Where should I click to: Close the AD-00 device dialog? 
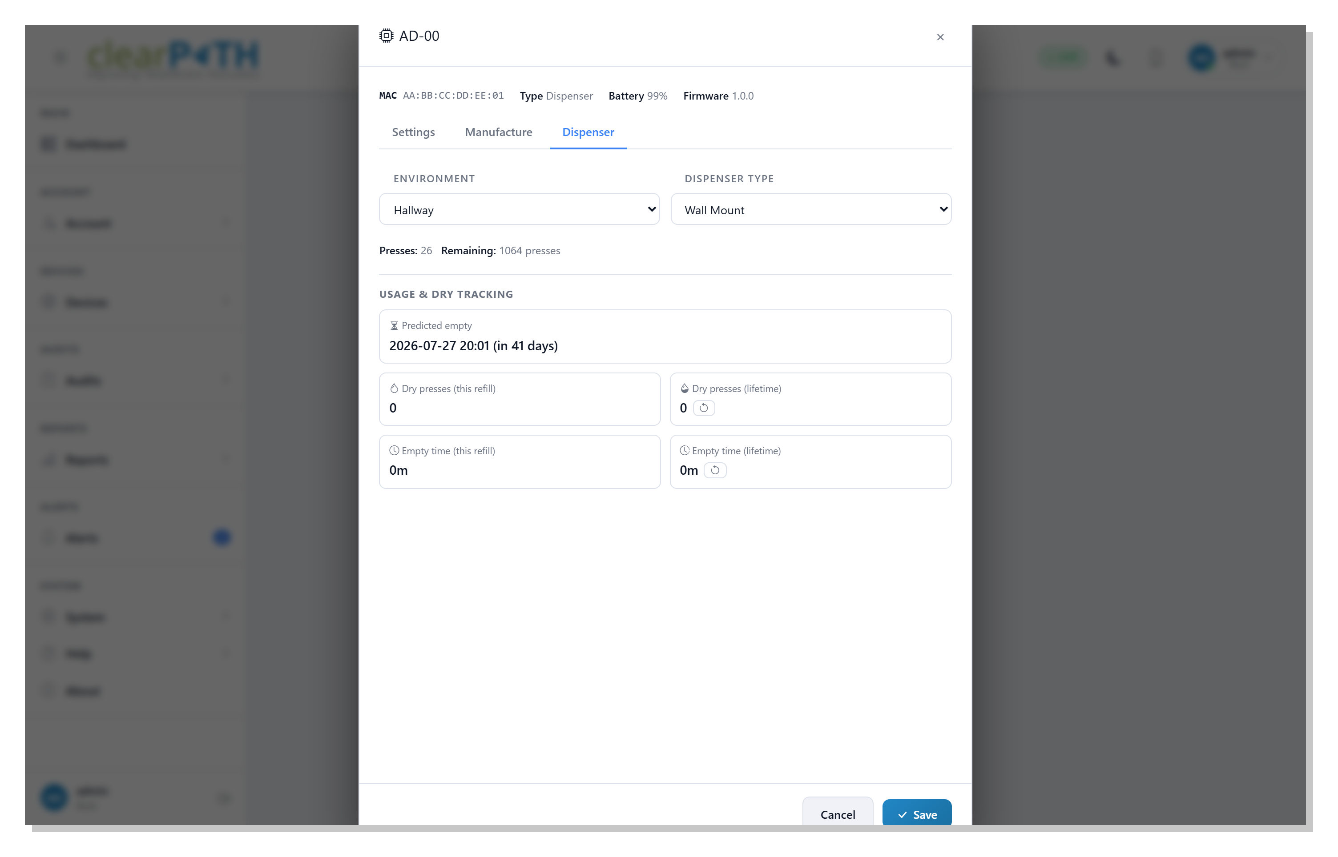940,37
